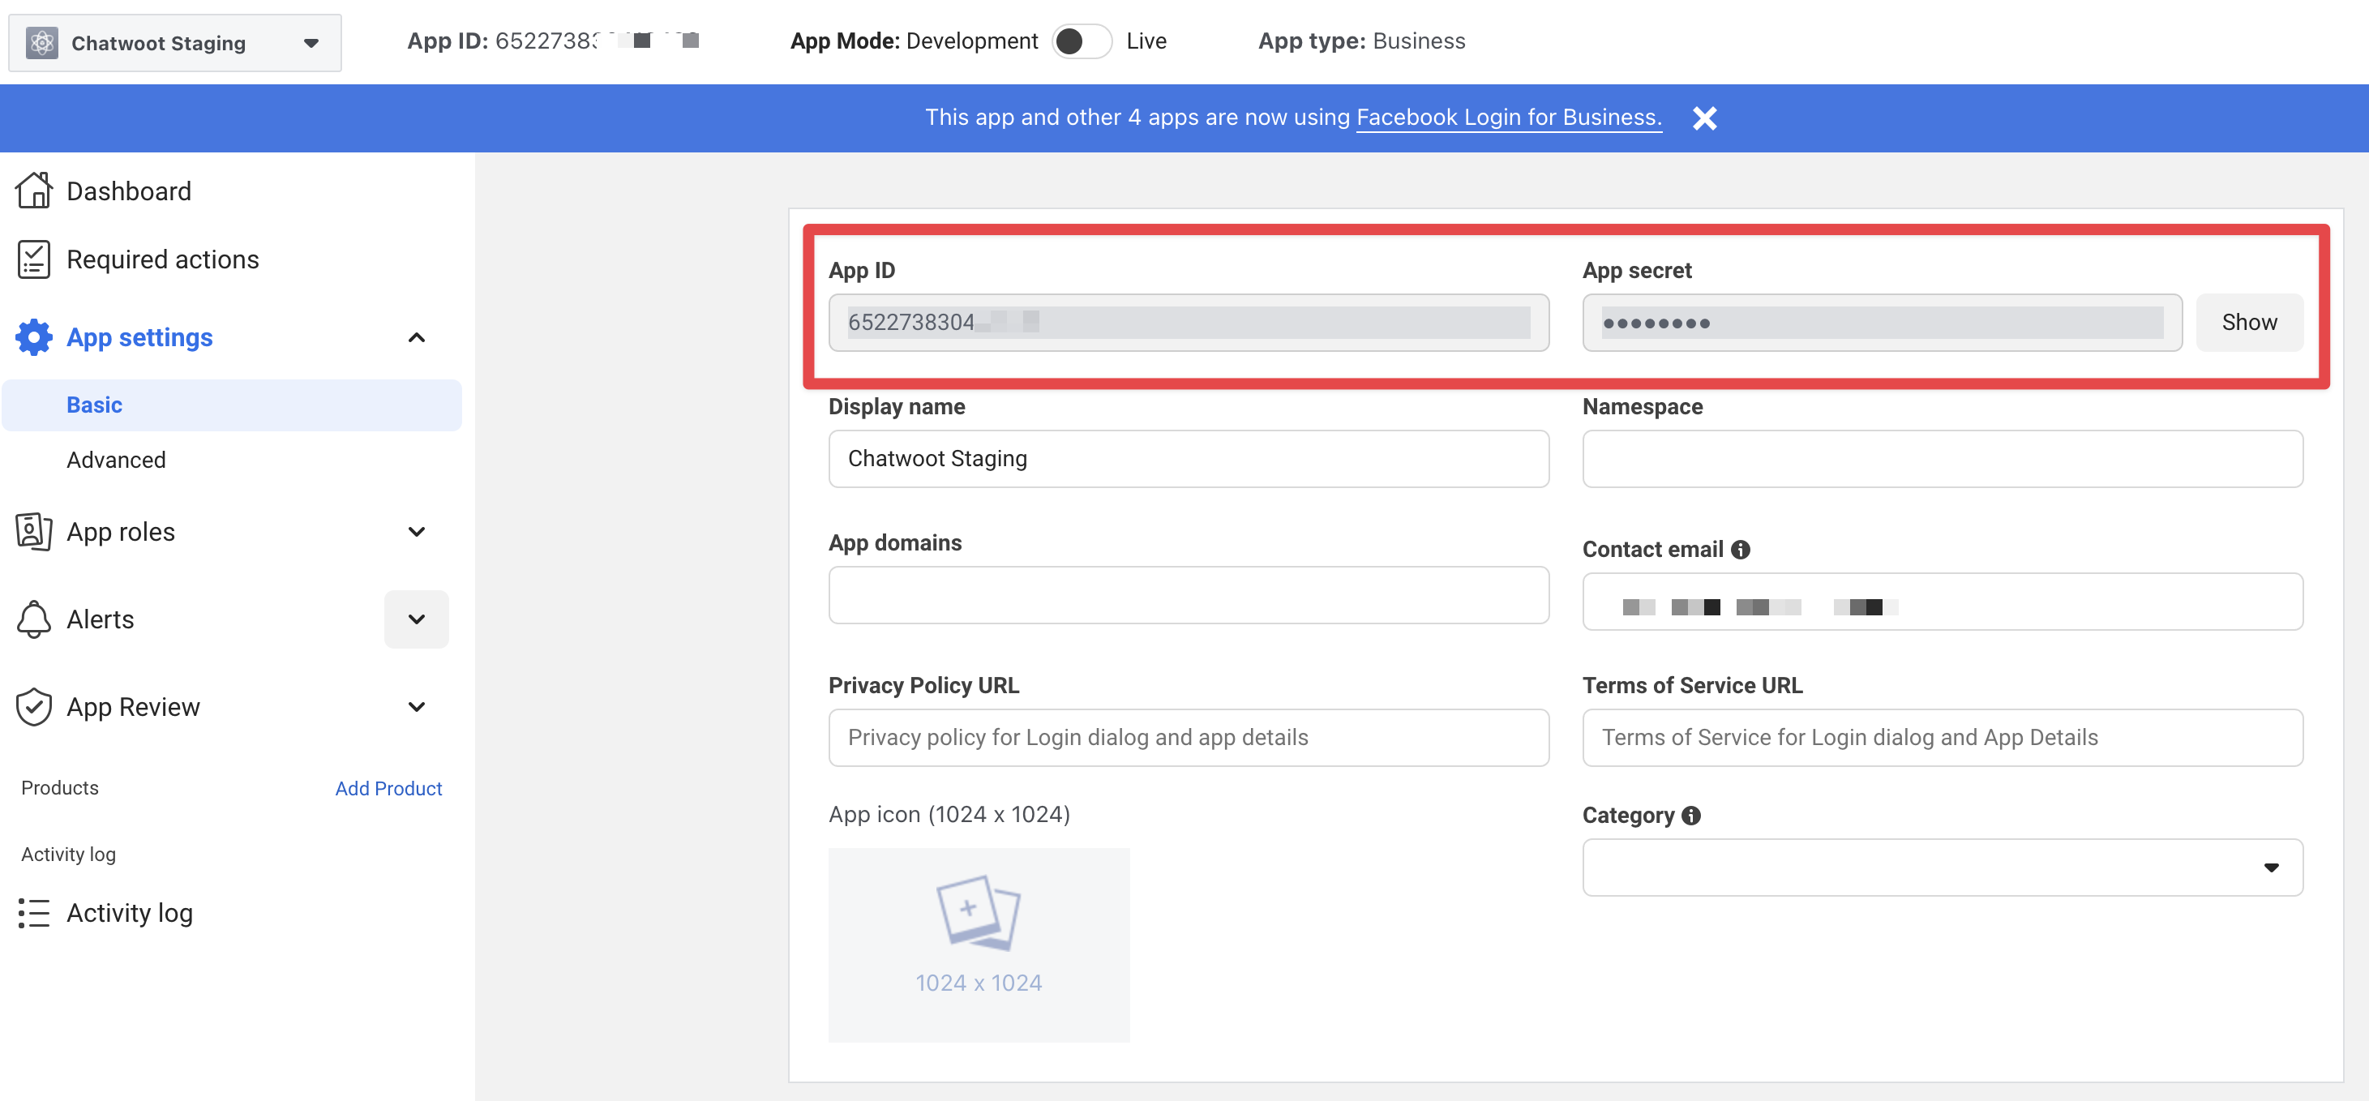The width and height of the screenshot is (2369, 1101).
Task: Select the Basic settings item
Action: pyautogui.click(x=232, y=405)
